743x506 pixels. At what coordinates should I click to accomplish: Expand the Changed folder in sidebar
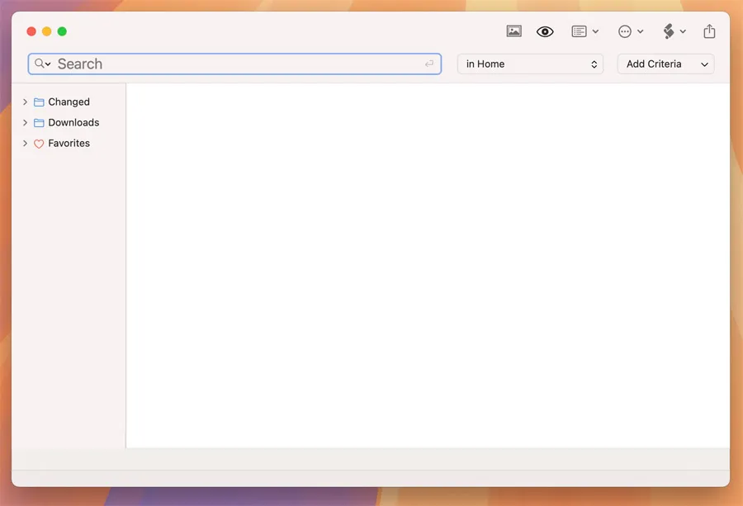point(25,102)
